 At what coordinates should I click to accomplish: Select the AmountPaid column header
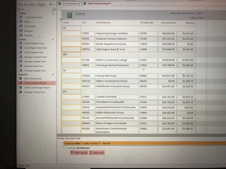[x=168, y=23]
